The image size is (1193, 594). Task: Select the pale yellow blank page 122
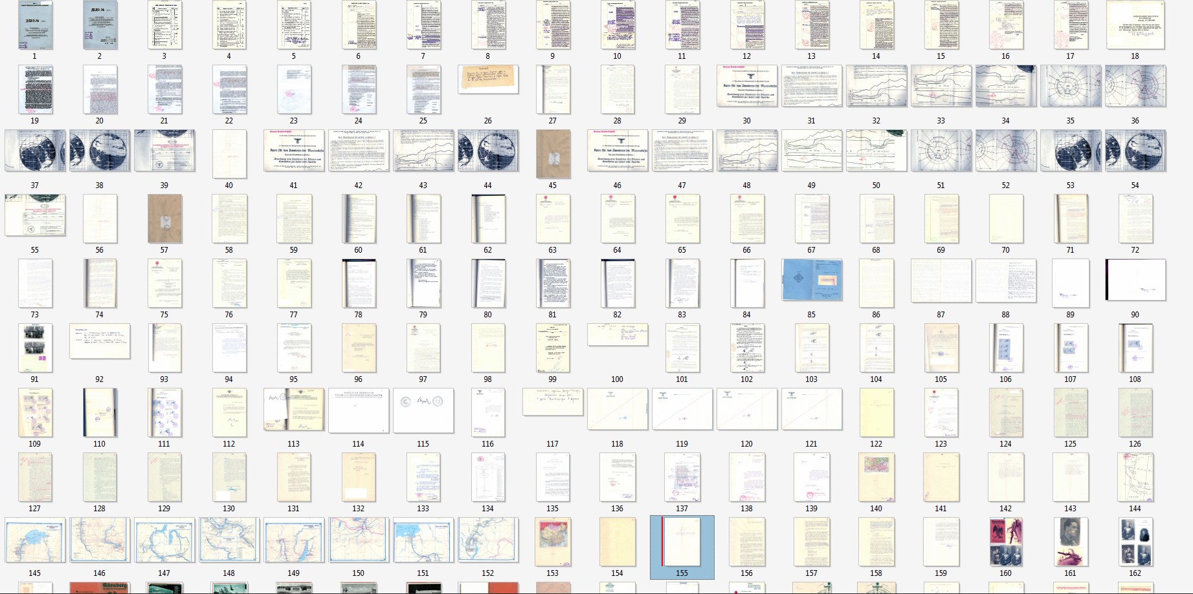point(876,412)
